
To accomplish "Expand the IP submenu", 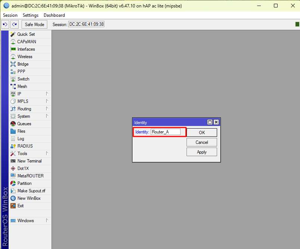I will (x=47, y=94).
